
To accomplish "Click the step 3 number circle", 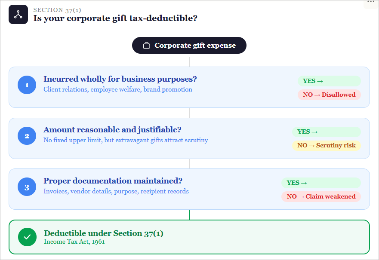I will pyautogui.click(x=27, y=187).
